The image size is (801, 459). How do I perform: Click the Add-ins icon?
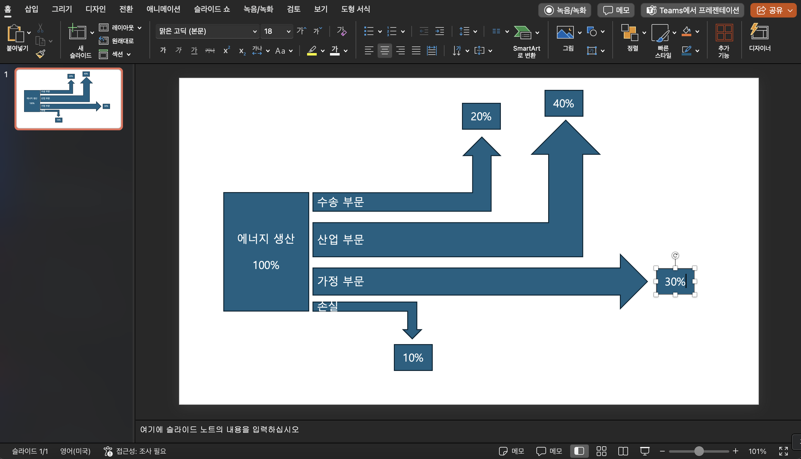pos(724,33)
